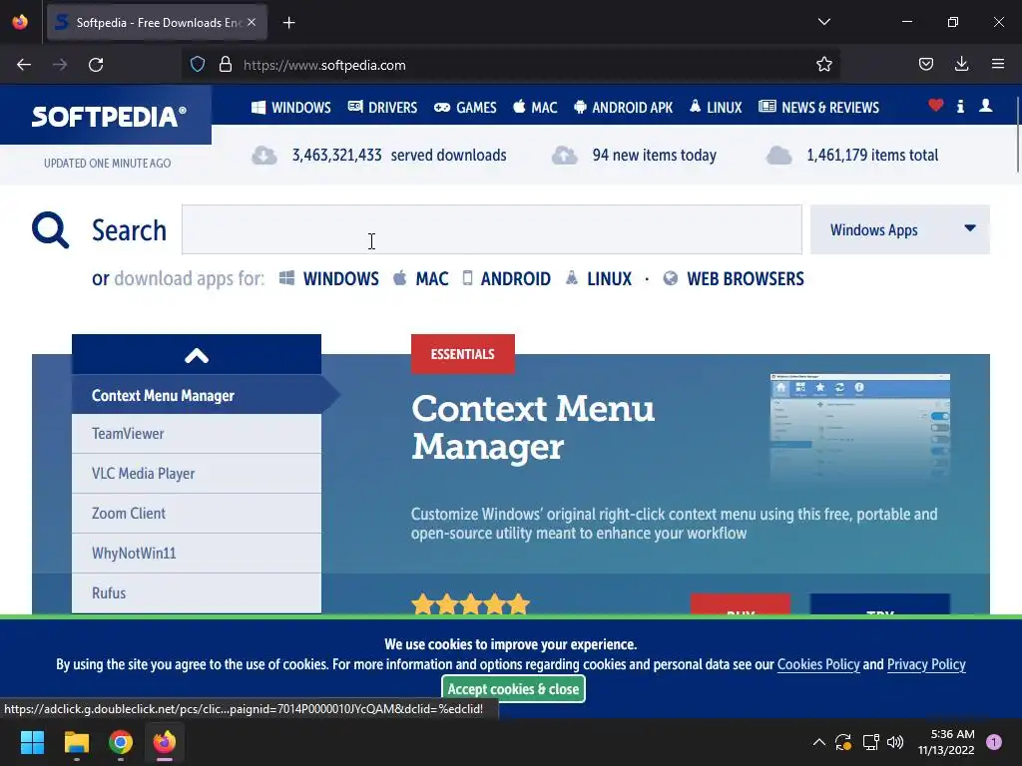1022x766 pixels.
Task: Select Context Menu Manager in essentials list
Action: (x=197, y=395)
